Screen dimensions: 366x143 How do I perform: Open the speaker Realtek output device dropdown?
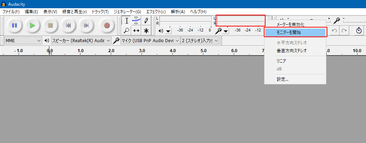81,41
